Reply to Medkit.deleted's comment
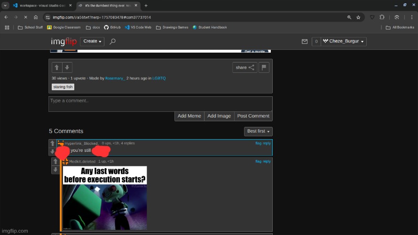Screen dimensions: 418x235 point(267,162)
